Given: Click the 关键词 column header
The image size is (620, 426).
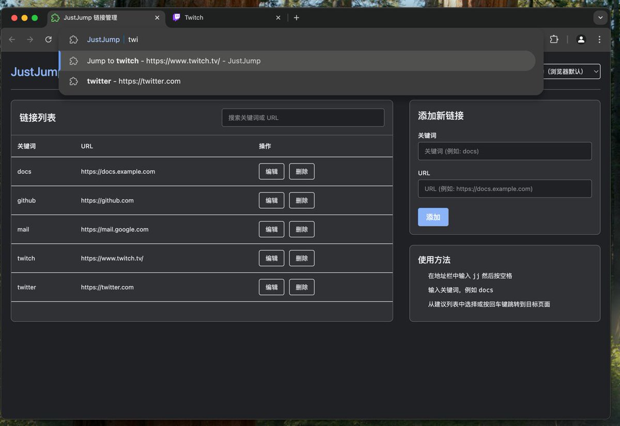Looking at the screenshot, I should click(x=26, y=146).
